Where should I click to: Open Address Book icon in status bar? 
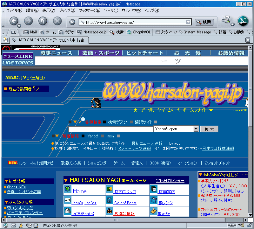tap(36, 225)
